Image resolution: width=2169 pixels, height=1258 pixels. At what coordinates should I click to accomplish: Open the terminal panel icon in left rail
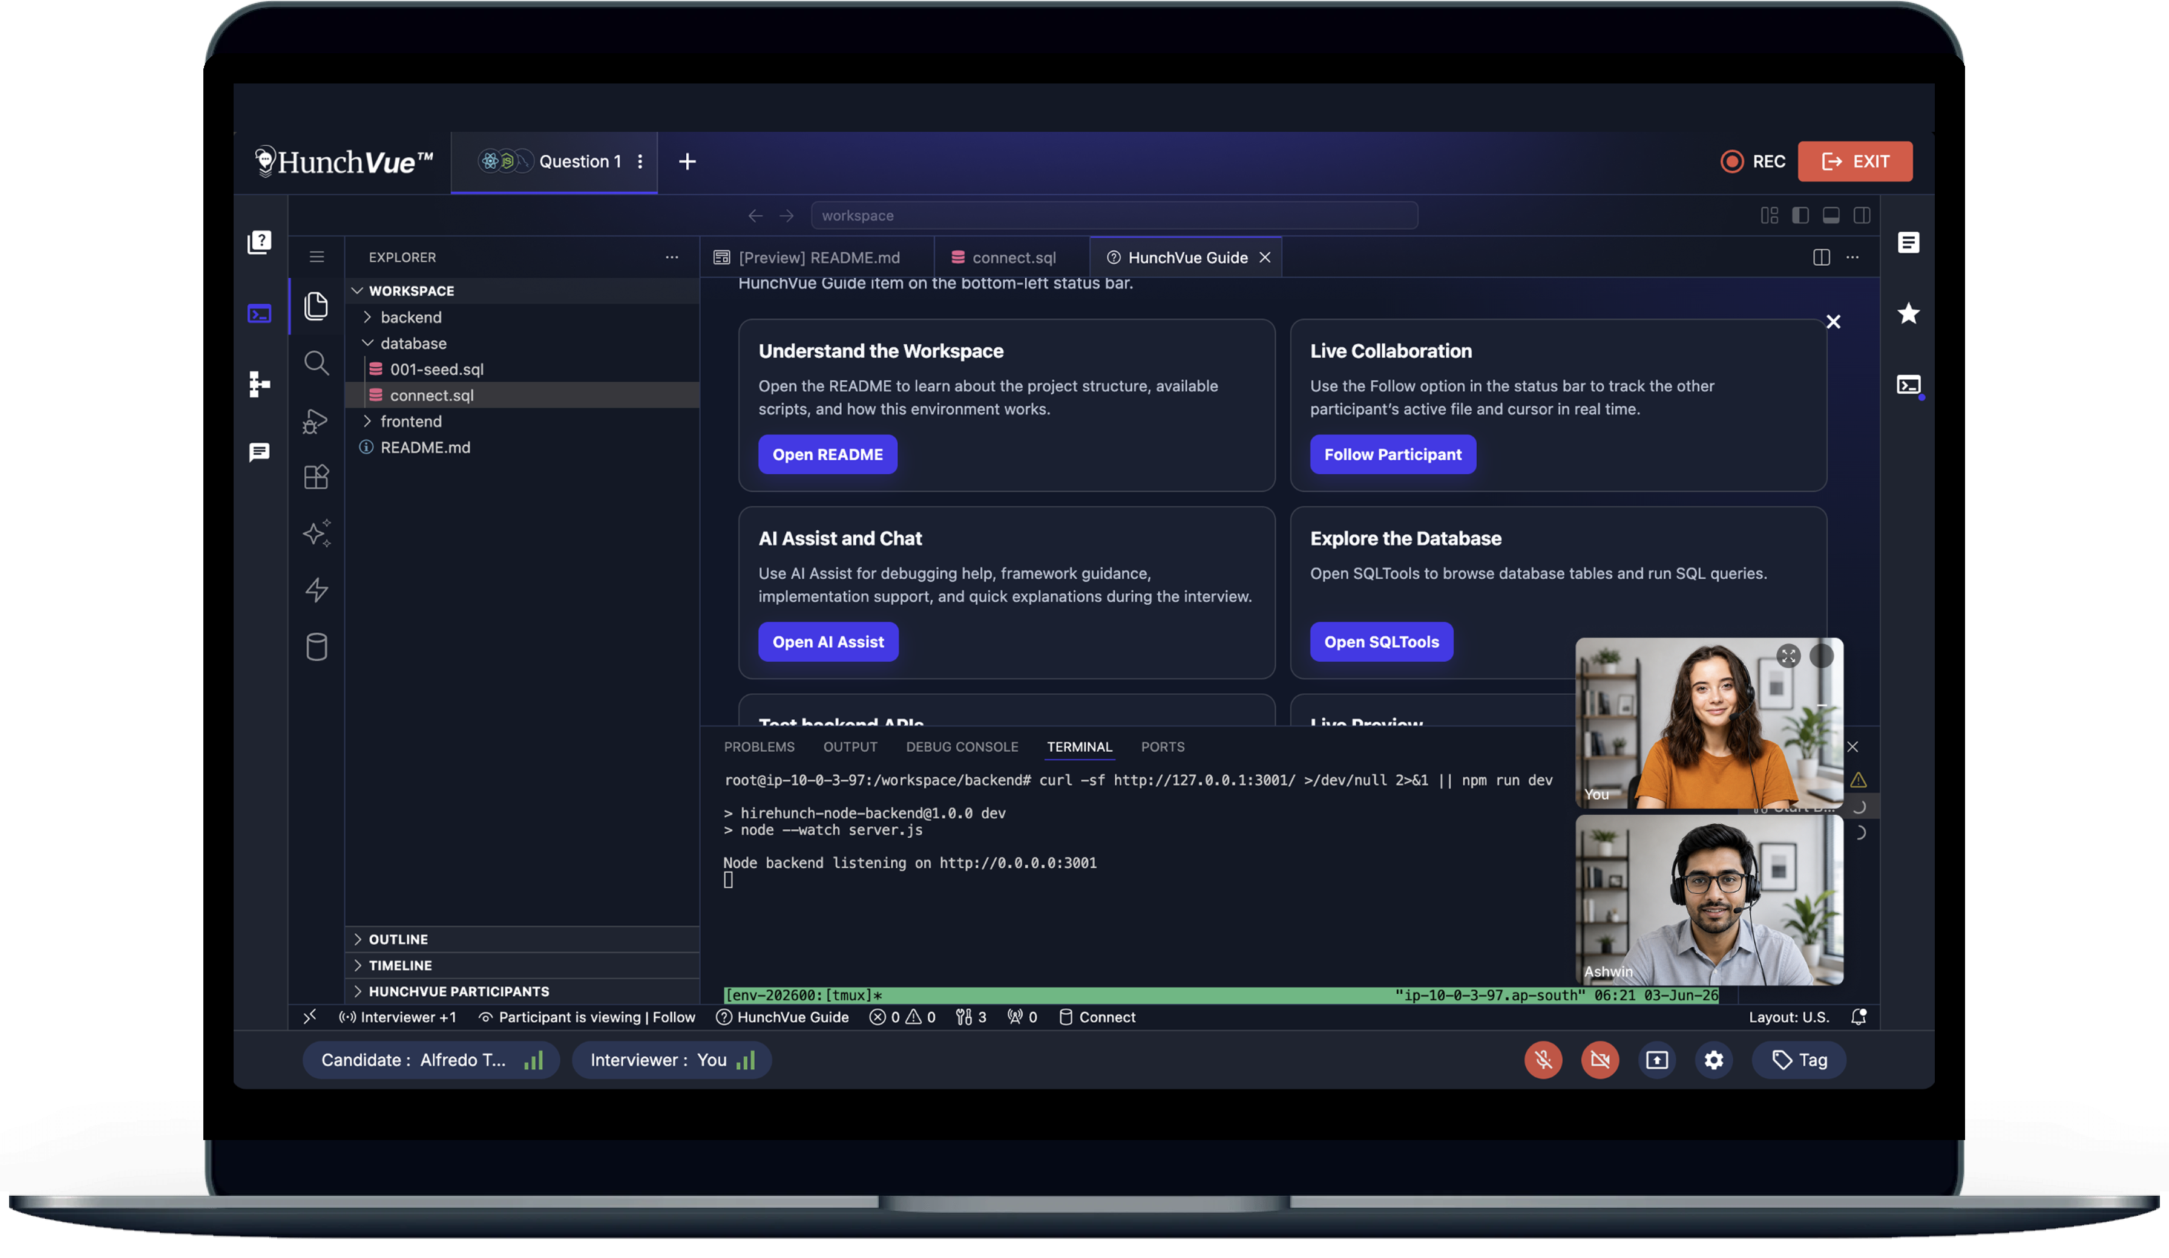pyautogui.click(x=259, y=313)
